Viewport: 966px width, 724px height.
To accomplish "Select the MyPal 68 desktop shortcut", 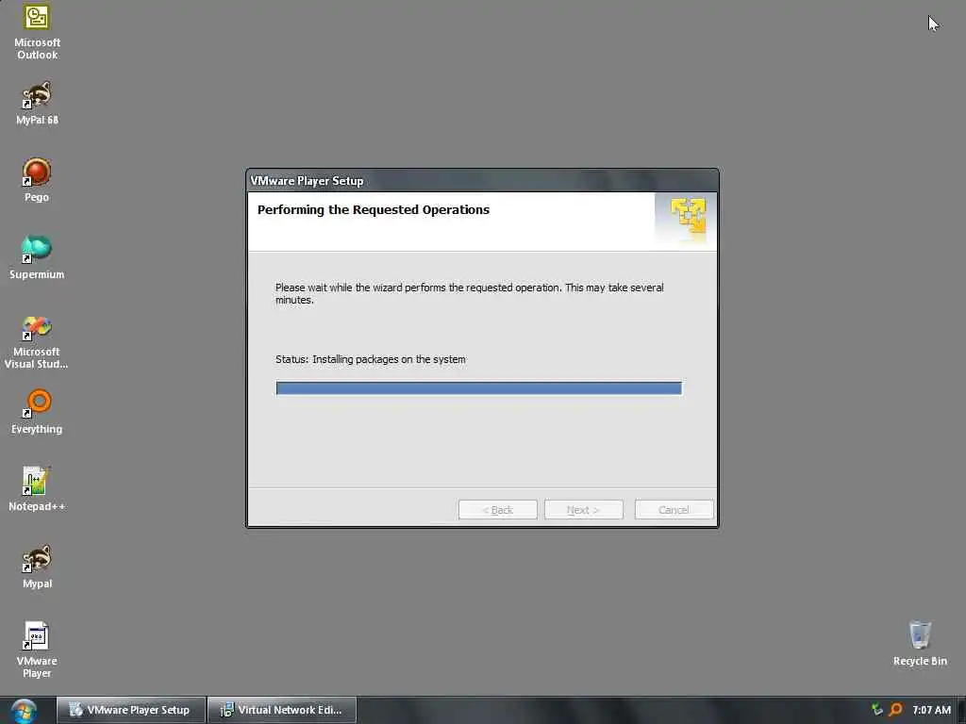I will click(37, 103).
